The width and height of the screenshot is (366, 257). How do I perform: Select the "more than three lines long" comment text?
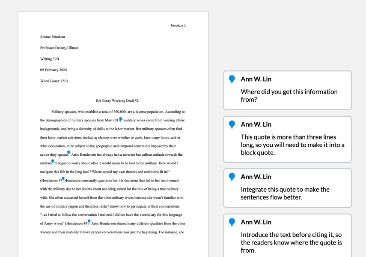pos(292,145)
